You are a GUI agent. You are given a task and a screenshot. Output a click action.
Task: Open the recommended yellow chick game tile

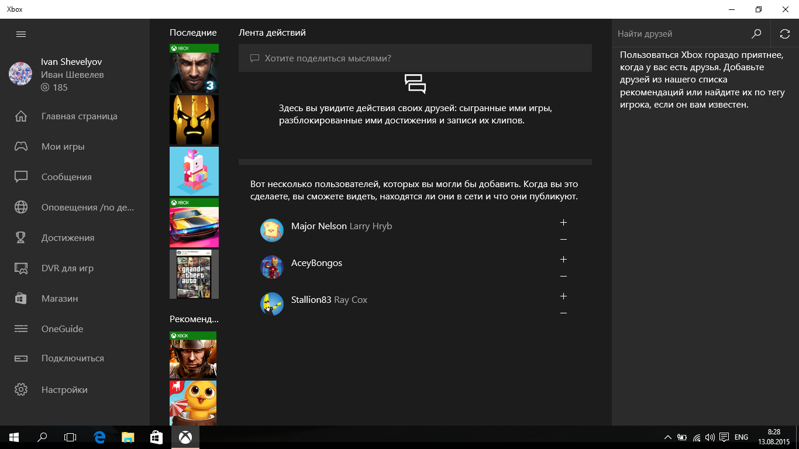click(x=193, y=403)
